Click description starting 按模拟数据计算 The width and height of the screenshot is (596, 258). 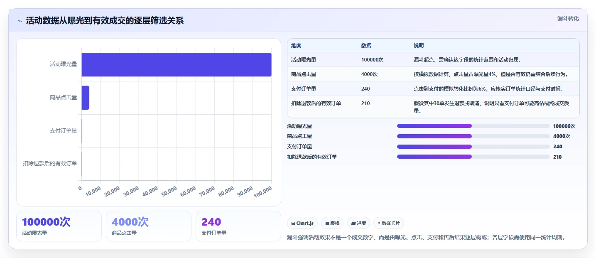tap(491, 74)
